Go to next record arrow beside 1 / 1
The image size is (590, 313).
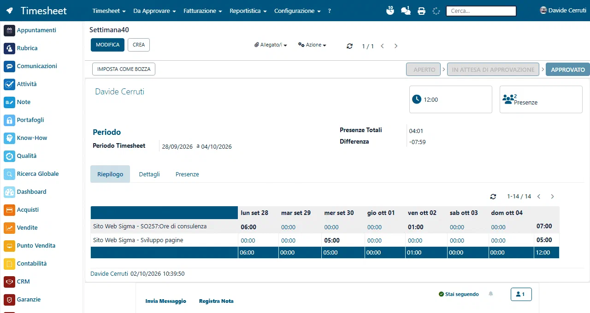(396, 46)
